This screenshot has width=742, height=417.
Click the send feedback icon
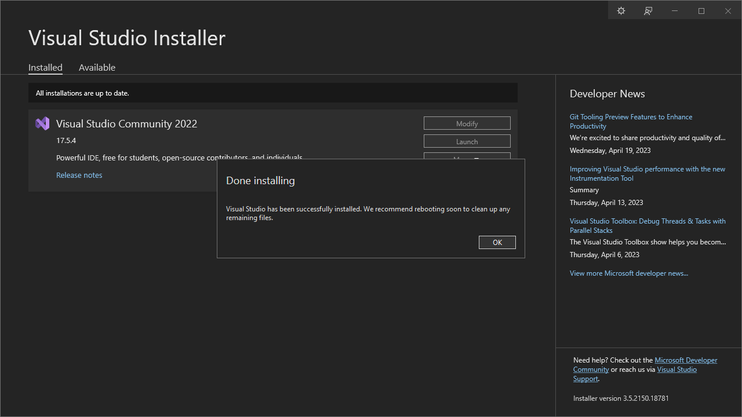[648, 11]
